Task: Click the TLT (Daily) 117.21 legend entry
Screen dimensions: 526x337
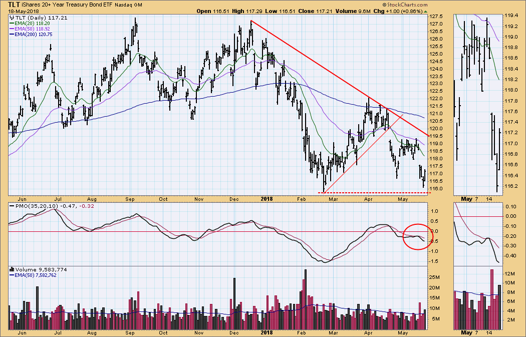Action: pyautogui.click(x=41, y=18)
